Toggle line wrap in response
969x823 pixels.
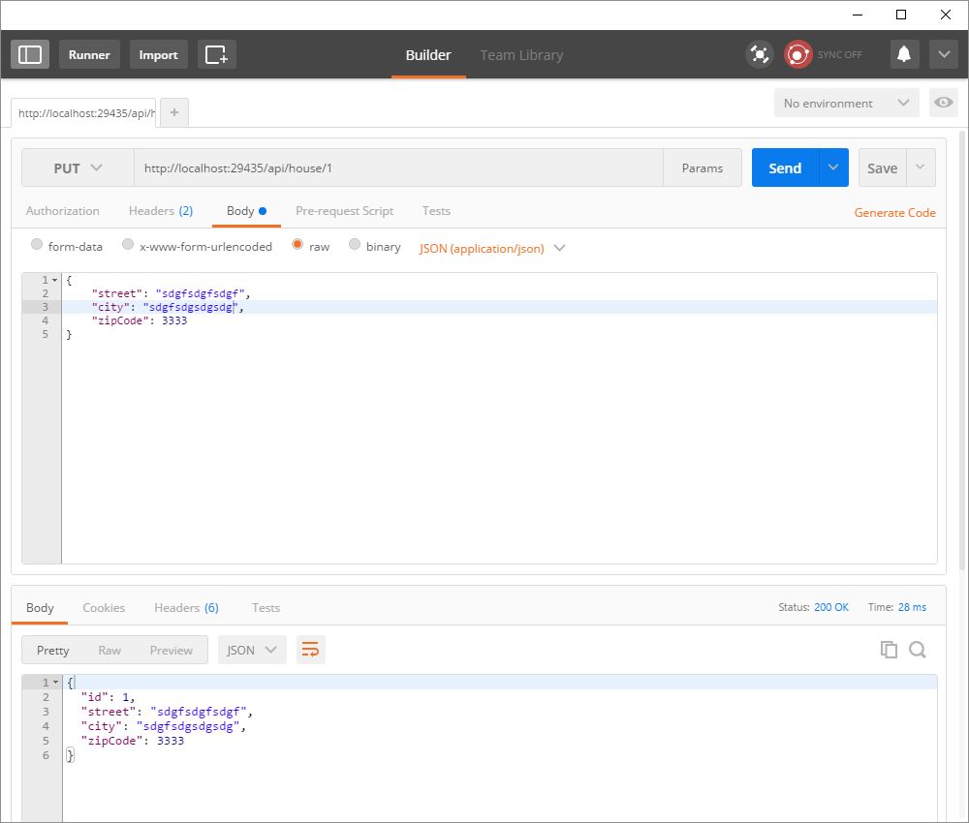tap(310, 650)
